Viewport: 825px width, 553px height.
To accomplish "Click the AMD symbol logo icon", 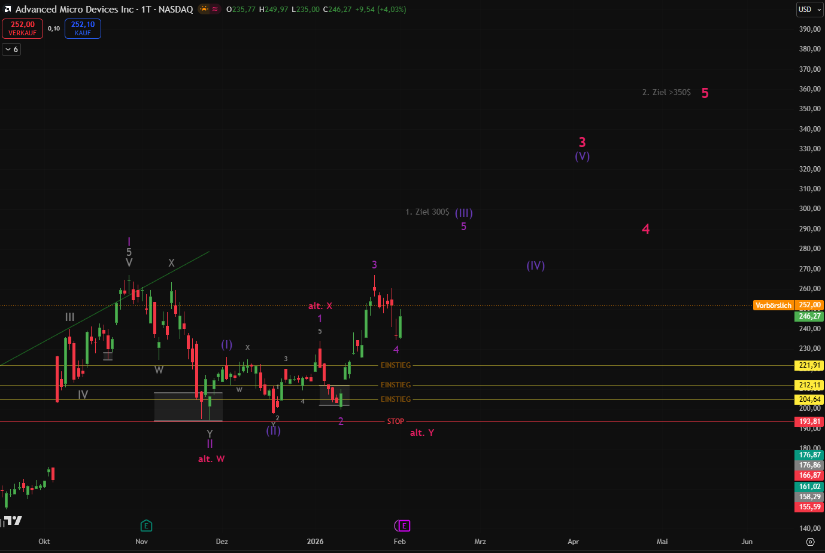I will (7, 10).
